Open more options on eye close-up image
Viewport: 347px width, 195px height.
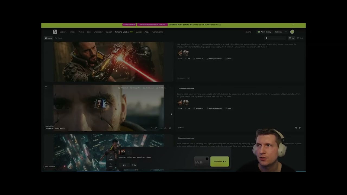pyautogui.click(x=170, y=88)
